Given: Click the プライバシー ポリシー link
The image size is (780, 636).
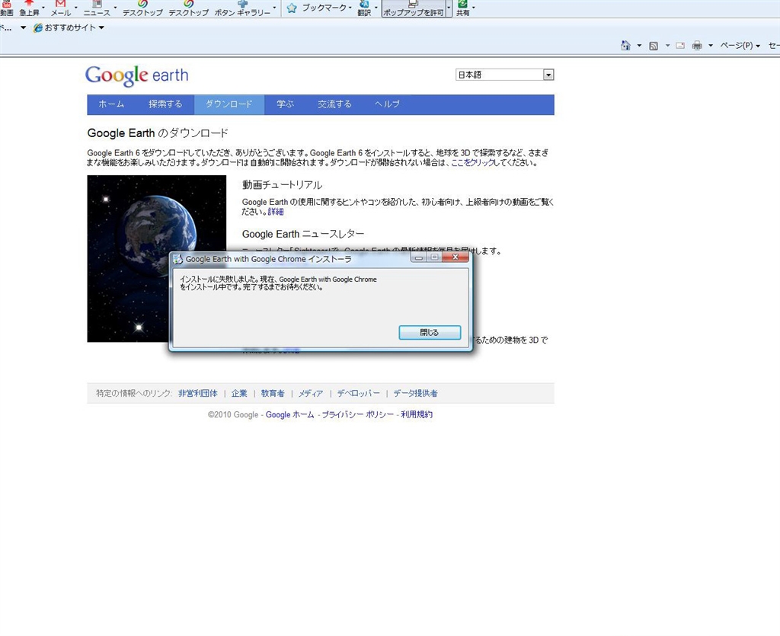Looking at the screenshot, I should tap(358, 414).
